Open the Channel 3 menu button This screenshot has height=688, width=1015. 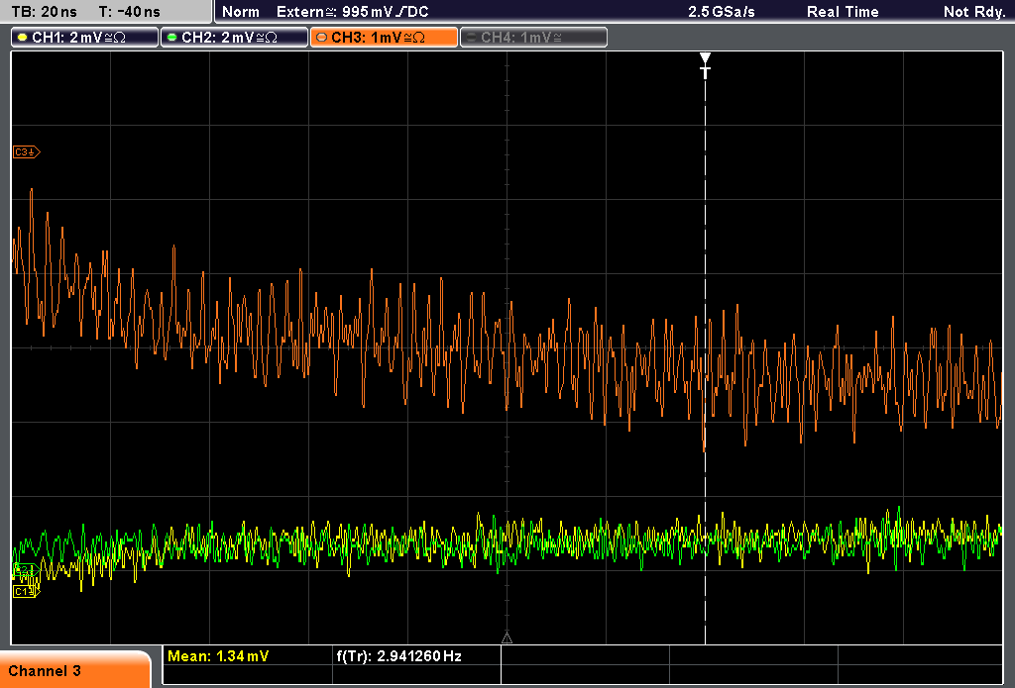coord(75,670)
